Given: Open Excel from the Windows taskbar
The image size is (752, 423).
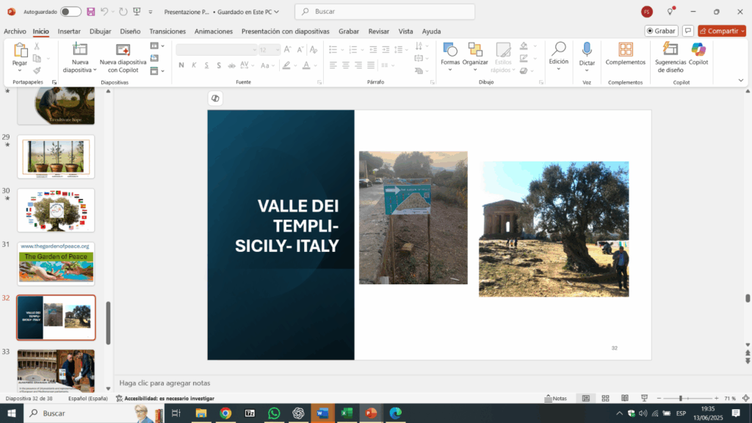Looking at the screenshot, I should (346, 413).
